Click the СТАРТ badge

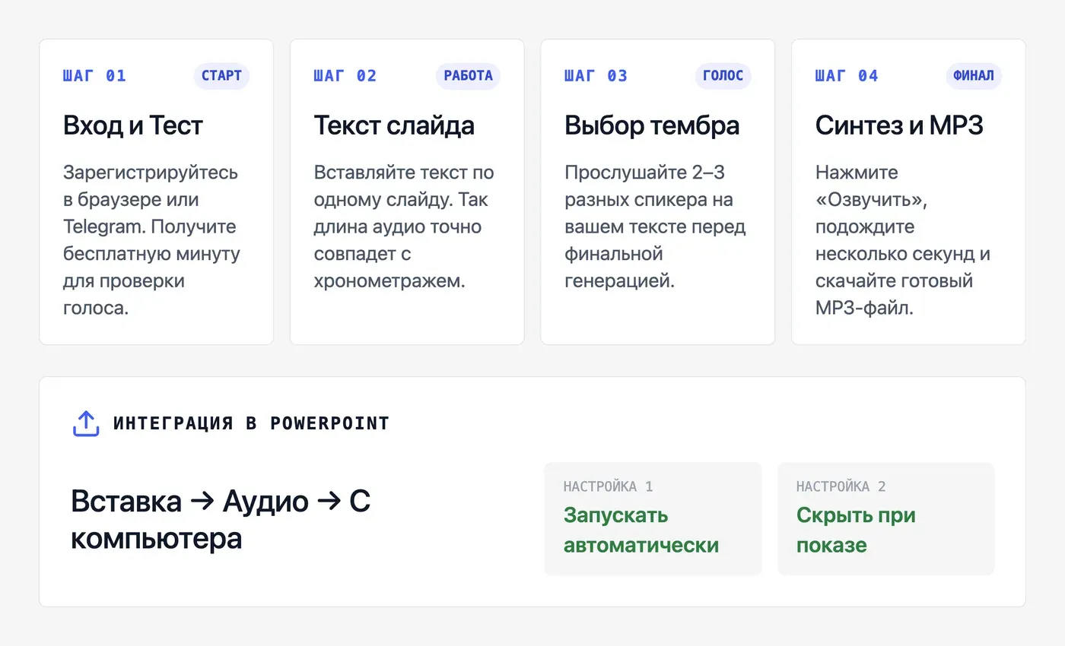[221, 76]
